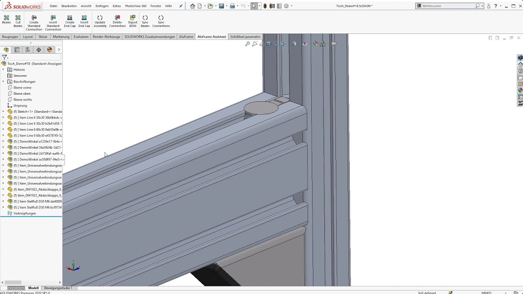Open the Help question mark icon
This screenshot has width=523, height=294.
(496, 6)
